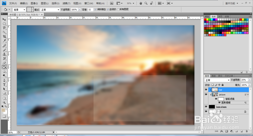253x136 pixels.
Task: Select the Elliptical Marquee tool
Action: (4, 24)
